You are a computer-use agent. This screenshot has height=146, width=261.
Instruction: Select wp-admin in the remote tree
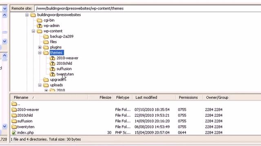click(51, 26)
